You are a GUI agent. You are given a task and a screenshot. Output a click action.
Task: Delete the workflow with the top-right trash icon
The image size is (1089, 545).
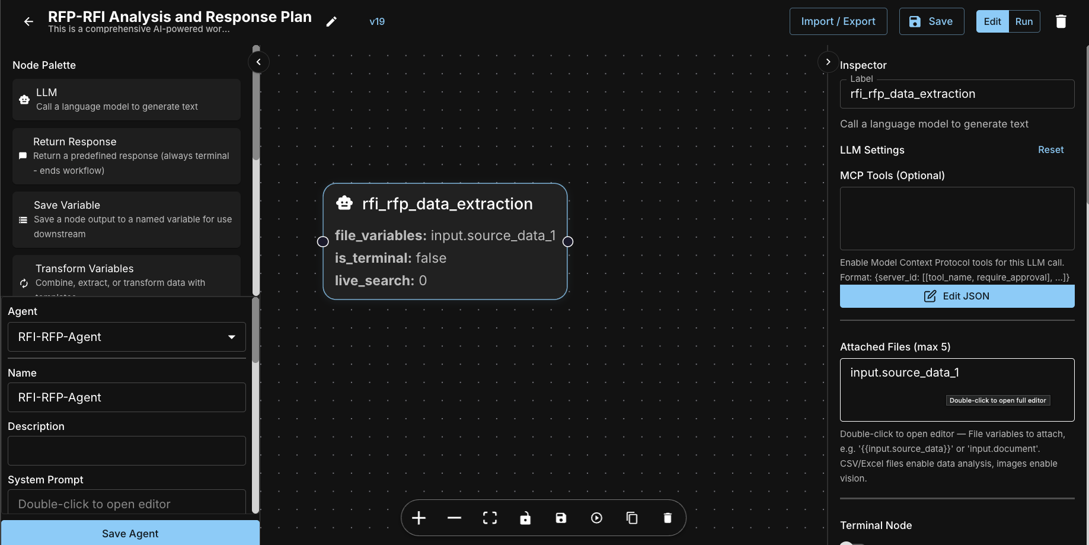[1061, 21]
